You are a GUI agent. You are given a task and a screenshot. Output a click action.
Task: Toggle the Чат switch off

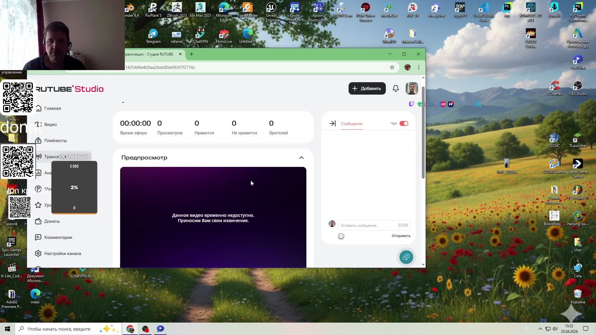(404, 123)
